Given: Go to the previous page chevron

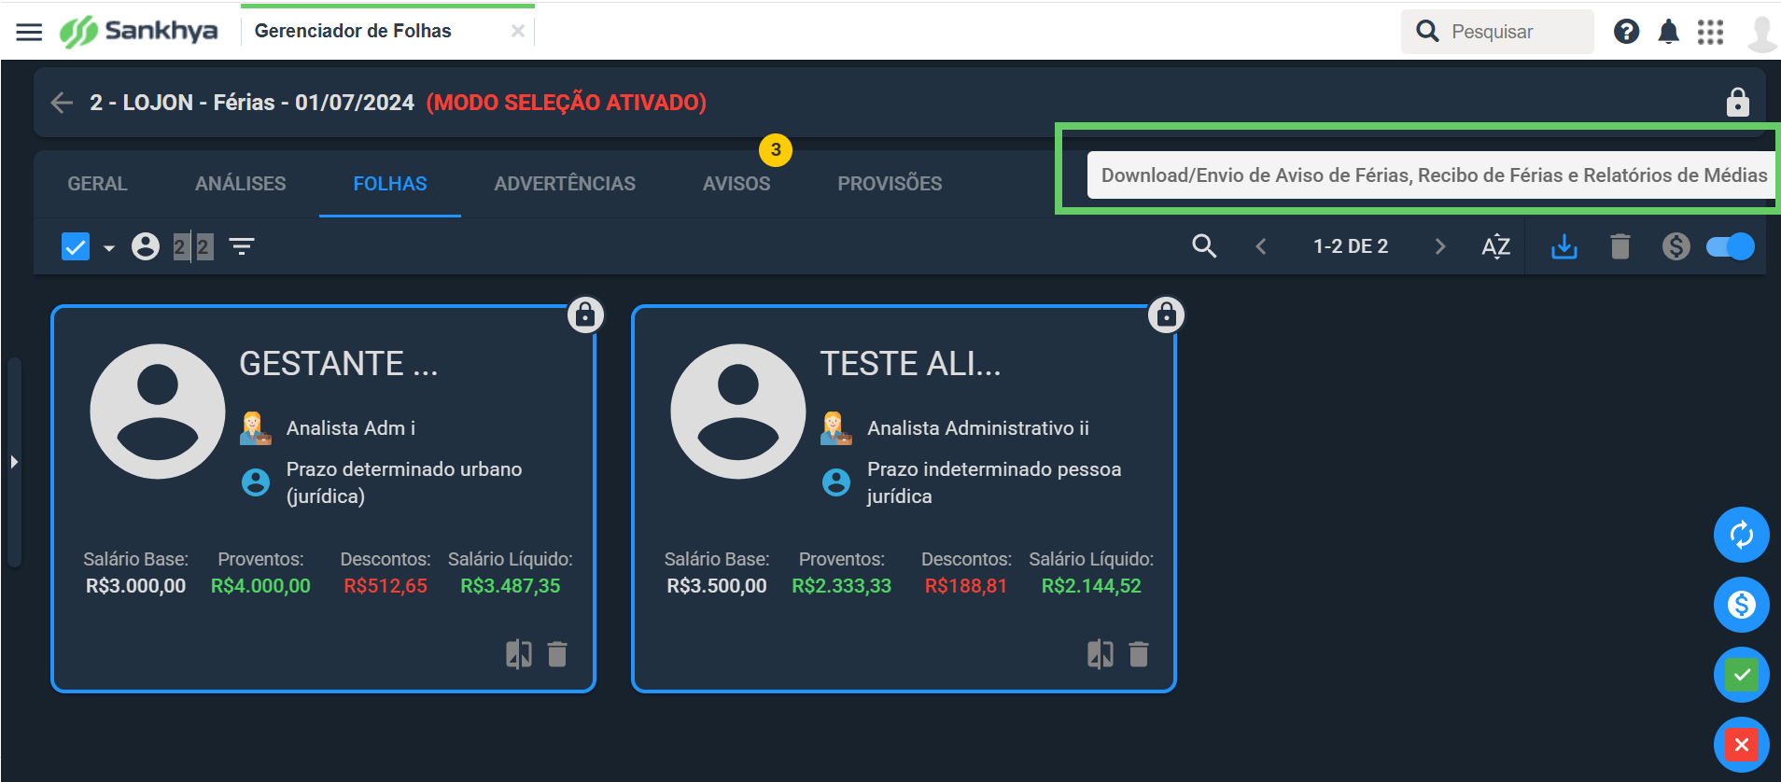Looking at the screenshot, I should pos(1261,246).
